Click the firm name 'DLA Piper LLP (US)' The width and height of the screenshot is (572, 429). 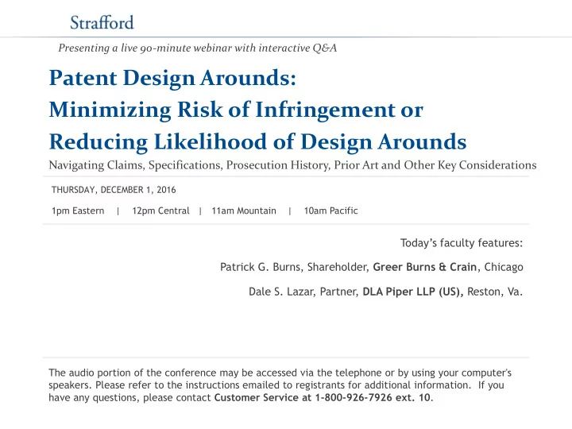[x=412, y=292]
